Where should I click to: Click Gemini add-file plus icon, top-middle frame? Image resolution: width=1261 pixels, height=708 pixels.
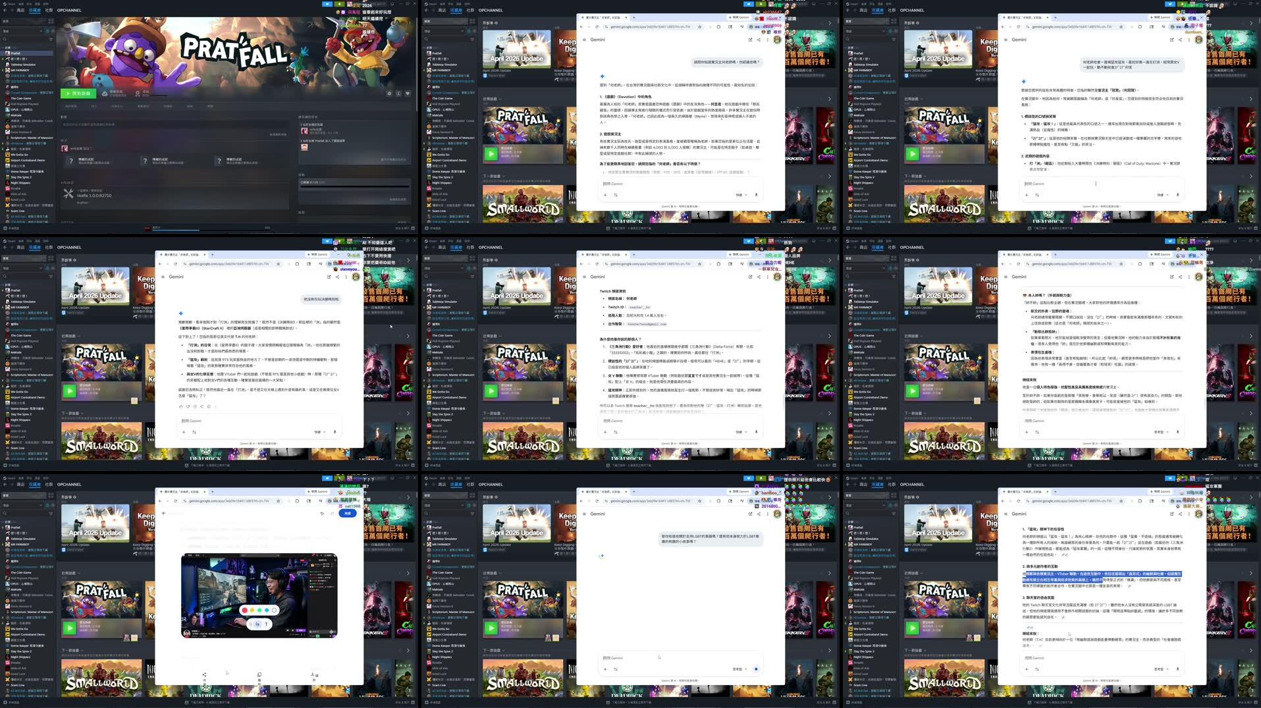[605, 195]
